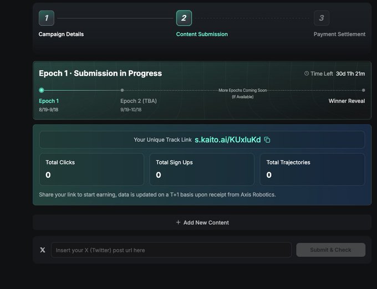The image size is (377, 289).
Task: Select step 2 Content Submission
Action: click(x=184, y=18)
